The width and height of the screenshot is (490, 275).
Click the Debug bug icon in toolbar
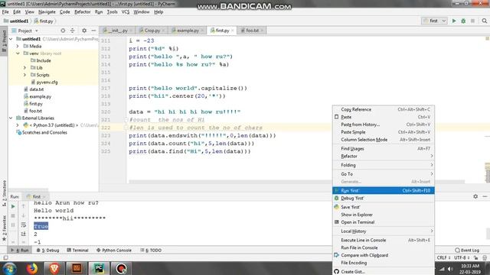[463, 21]
